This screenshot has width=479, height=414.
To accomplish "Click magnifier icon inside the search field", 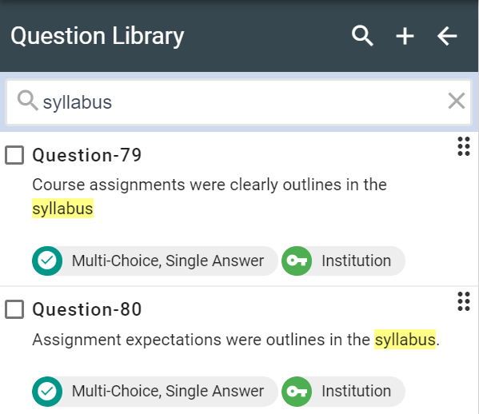I will pyautogui.click(x=27, y=100).
